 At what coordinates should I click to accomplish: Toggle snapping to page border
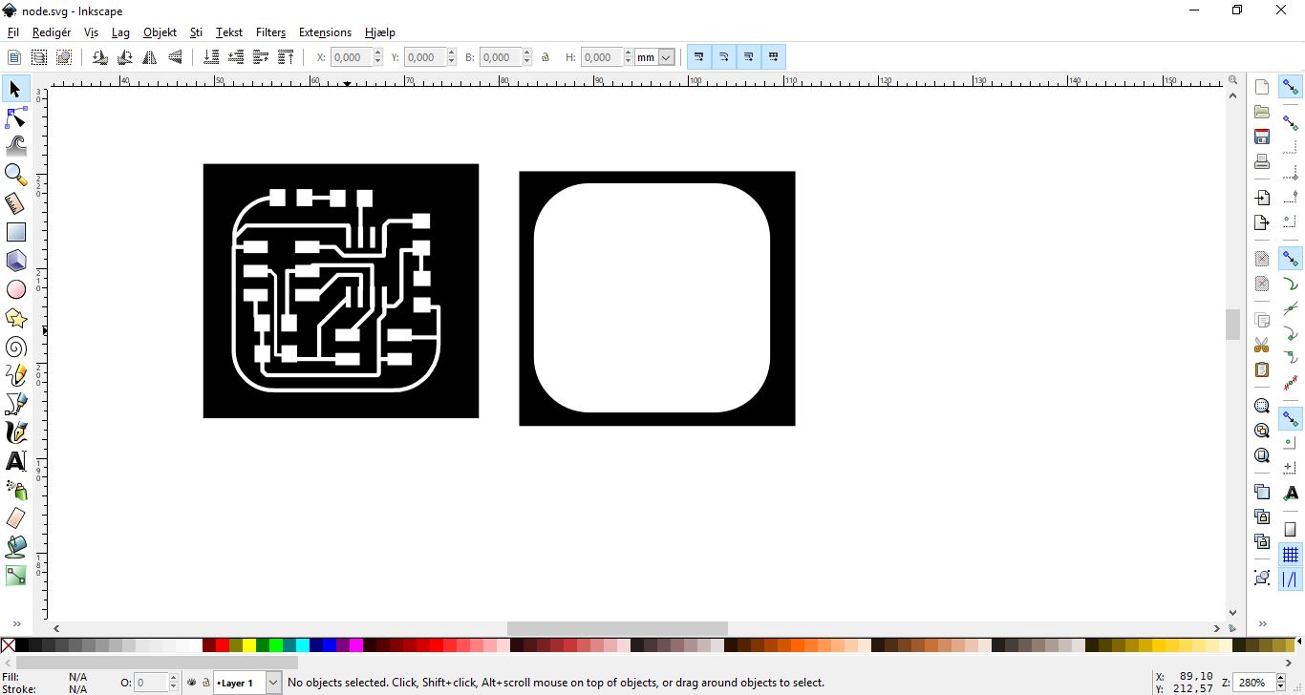coord(1291,530)
